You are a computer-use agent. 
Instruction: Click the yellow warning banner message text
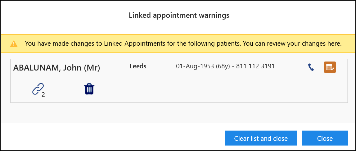tap(183, 43)
